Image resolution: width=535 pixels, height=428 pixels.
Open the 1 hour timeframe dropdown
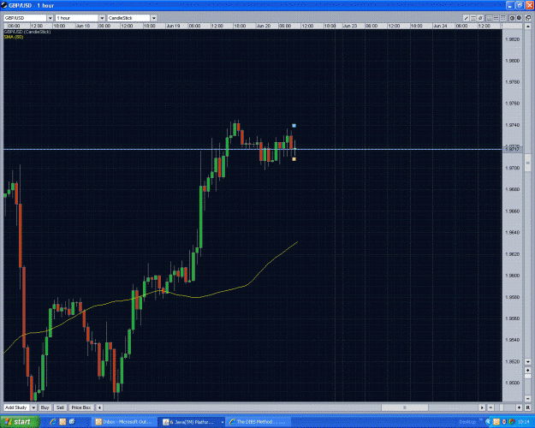pyautogui.click(x=102, y=18)
